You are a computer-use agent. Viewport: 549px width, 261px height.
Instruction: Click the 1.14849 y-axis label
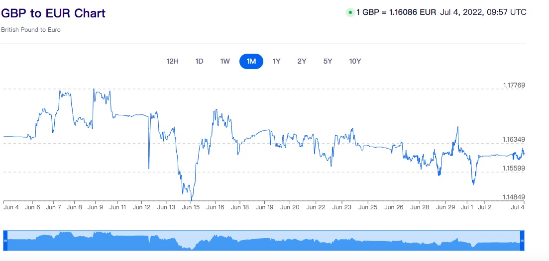pos(513,197)
